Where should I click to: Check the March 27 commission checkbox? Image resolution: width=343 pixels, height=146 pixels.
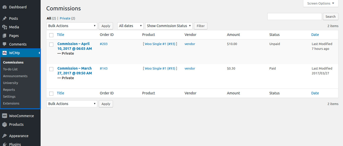coord(51,69)
